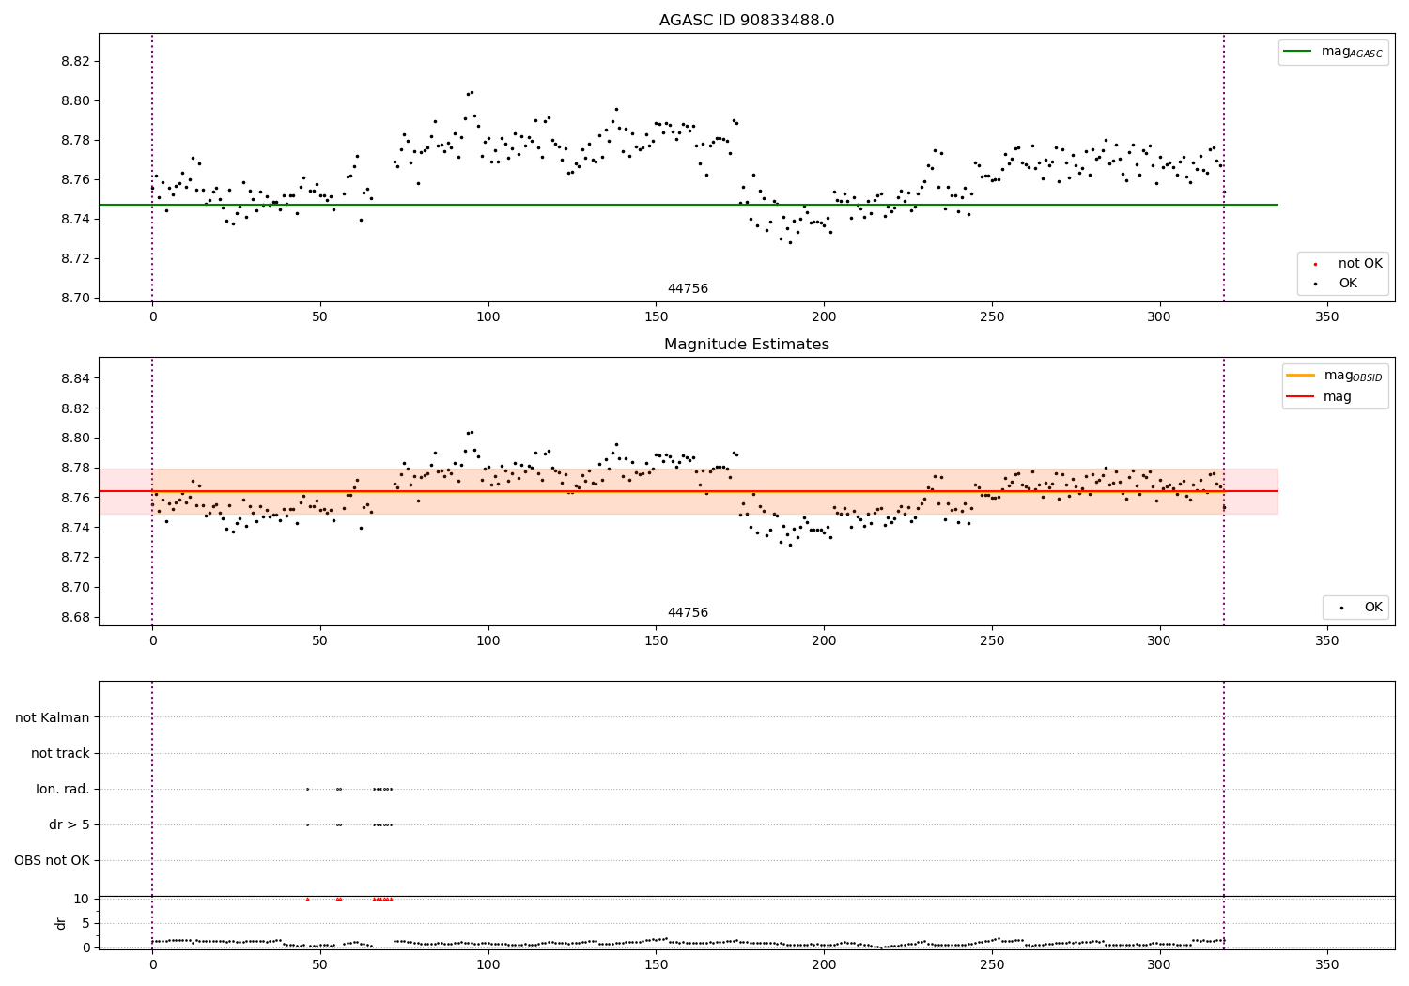
Task: Click the '44756' label in the Magnitude Estimates plot
Action: coord(688,612)
